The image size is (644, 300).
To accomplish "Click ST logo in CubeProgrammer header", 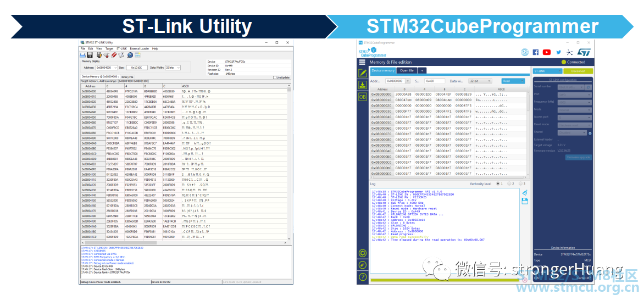I will (584, 52).
